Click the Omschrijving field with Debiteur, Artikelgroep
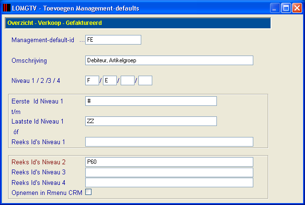The image size is (305, 205). 169,60
